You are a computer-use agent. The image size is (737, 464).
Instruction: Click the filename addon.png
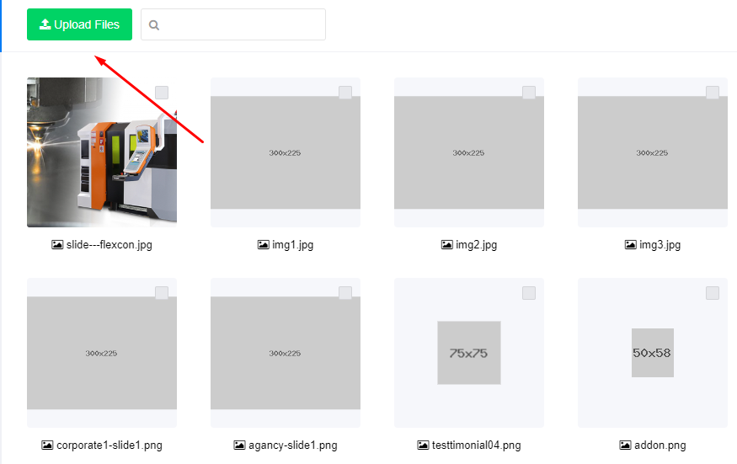tap(660, 445)
